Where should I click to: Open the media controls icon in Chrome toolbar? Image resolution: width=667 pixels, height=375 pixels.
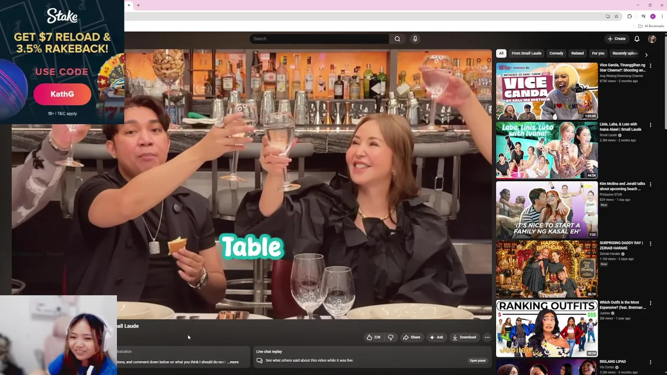(x=643, y=16)
